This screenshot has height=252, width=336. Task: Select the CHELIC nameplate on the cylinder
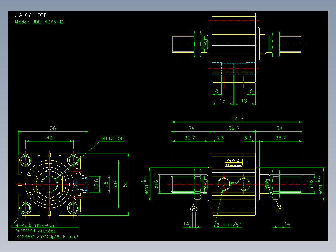pyautogui.click(x=233, y=162)
